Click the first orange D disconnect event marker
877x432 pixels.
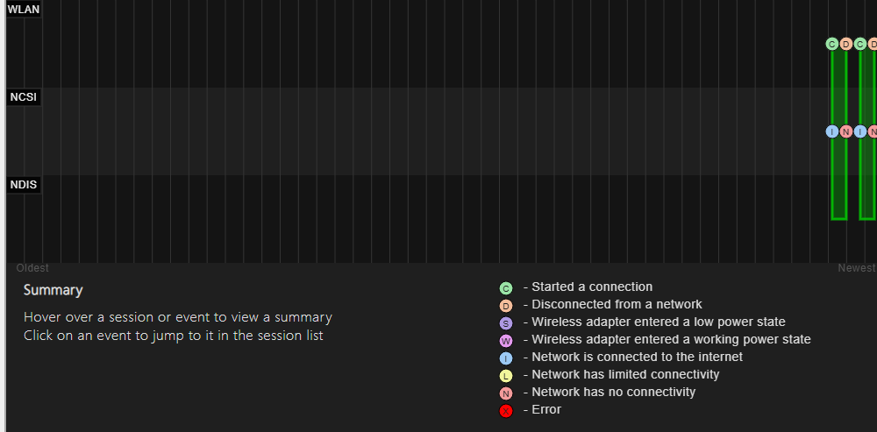[846, 44]
